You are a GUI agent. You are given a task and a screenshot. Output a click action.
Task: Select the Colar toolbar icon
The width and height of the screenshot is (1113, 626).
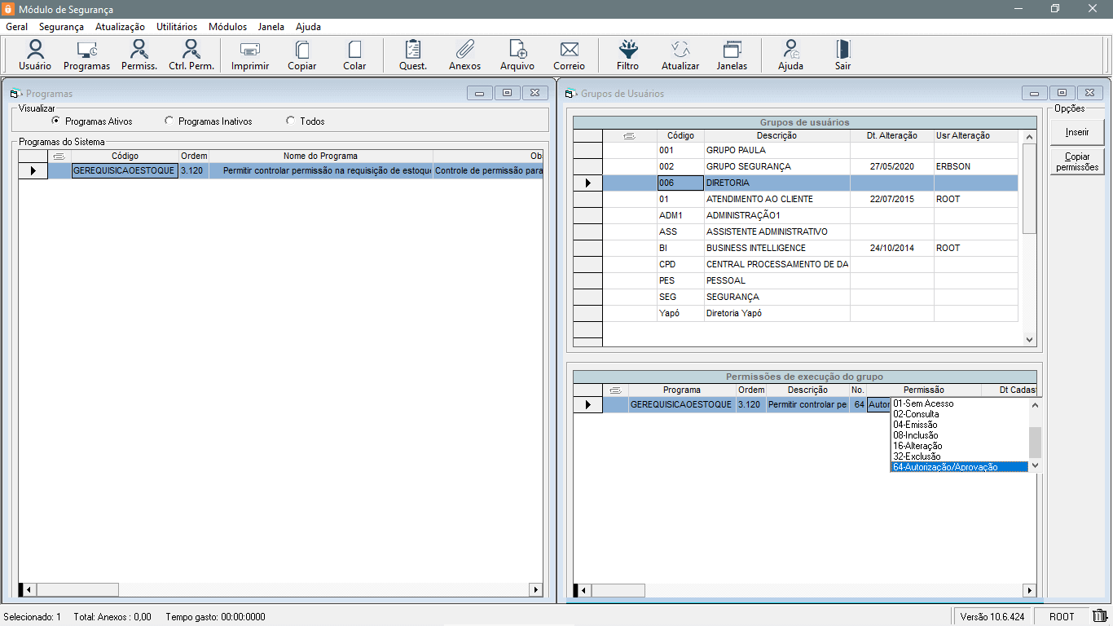[x=354, y=55]
